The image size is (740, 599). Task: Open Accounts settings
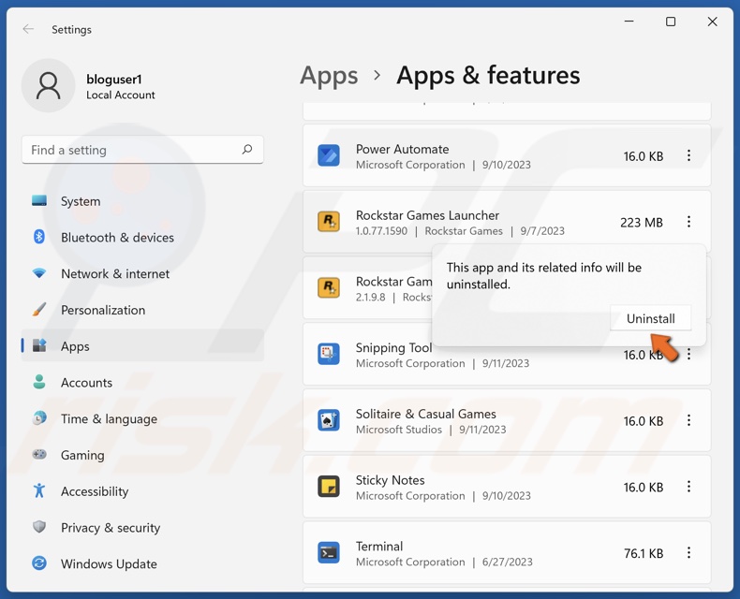tap(142, 382)
